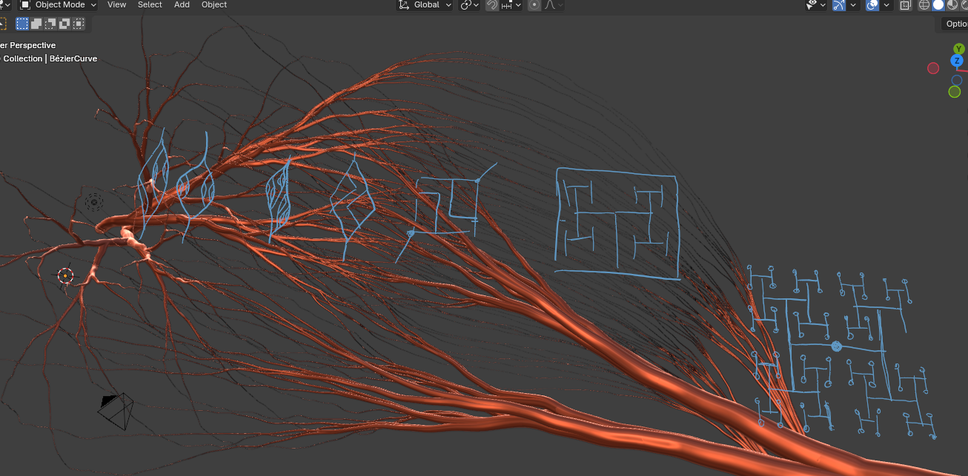Switch to Wireframe viewport shading
The height and width of the screenshot is (476, 968).
[x=924, y=5]
